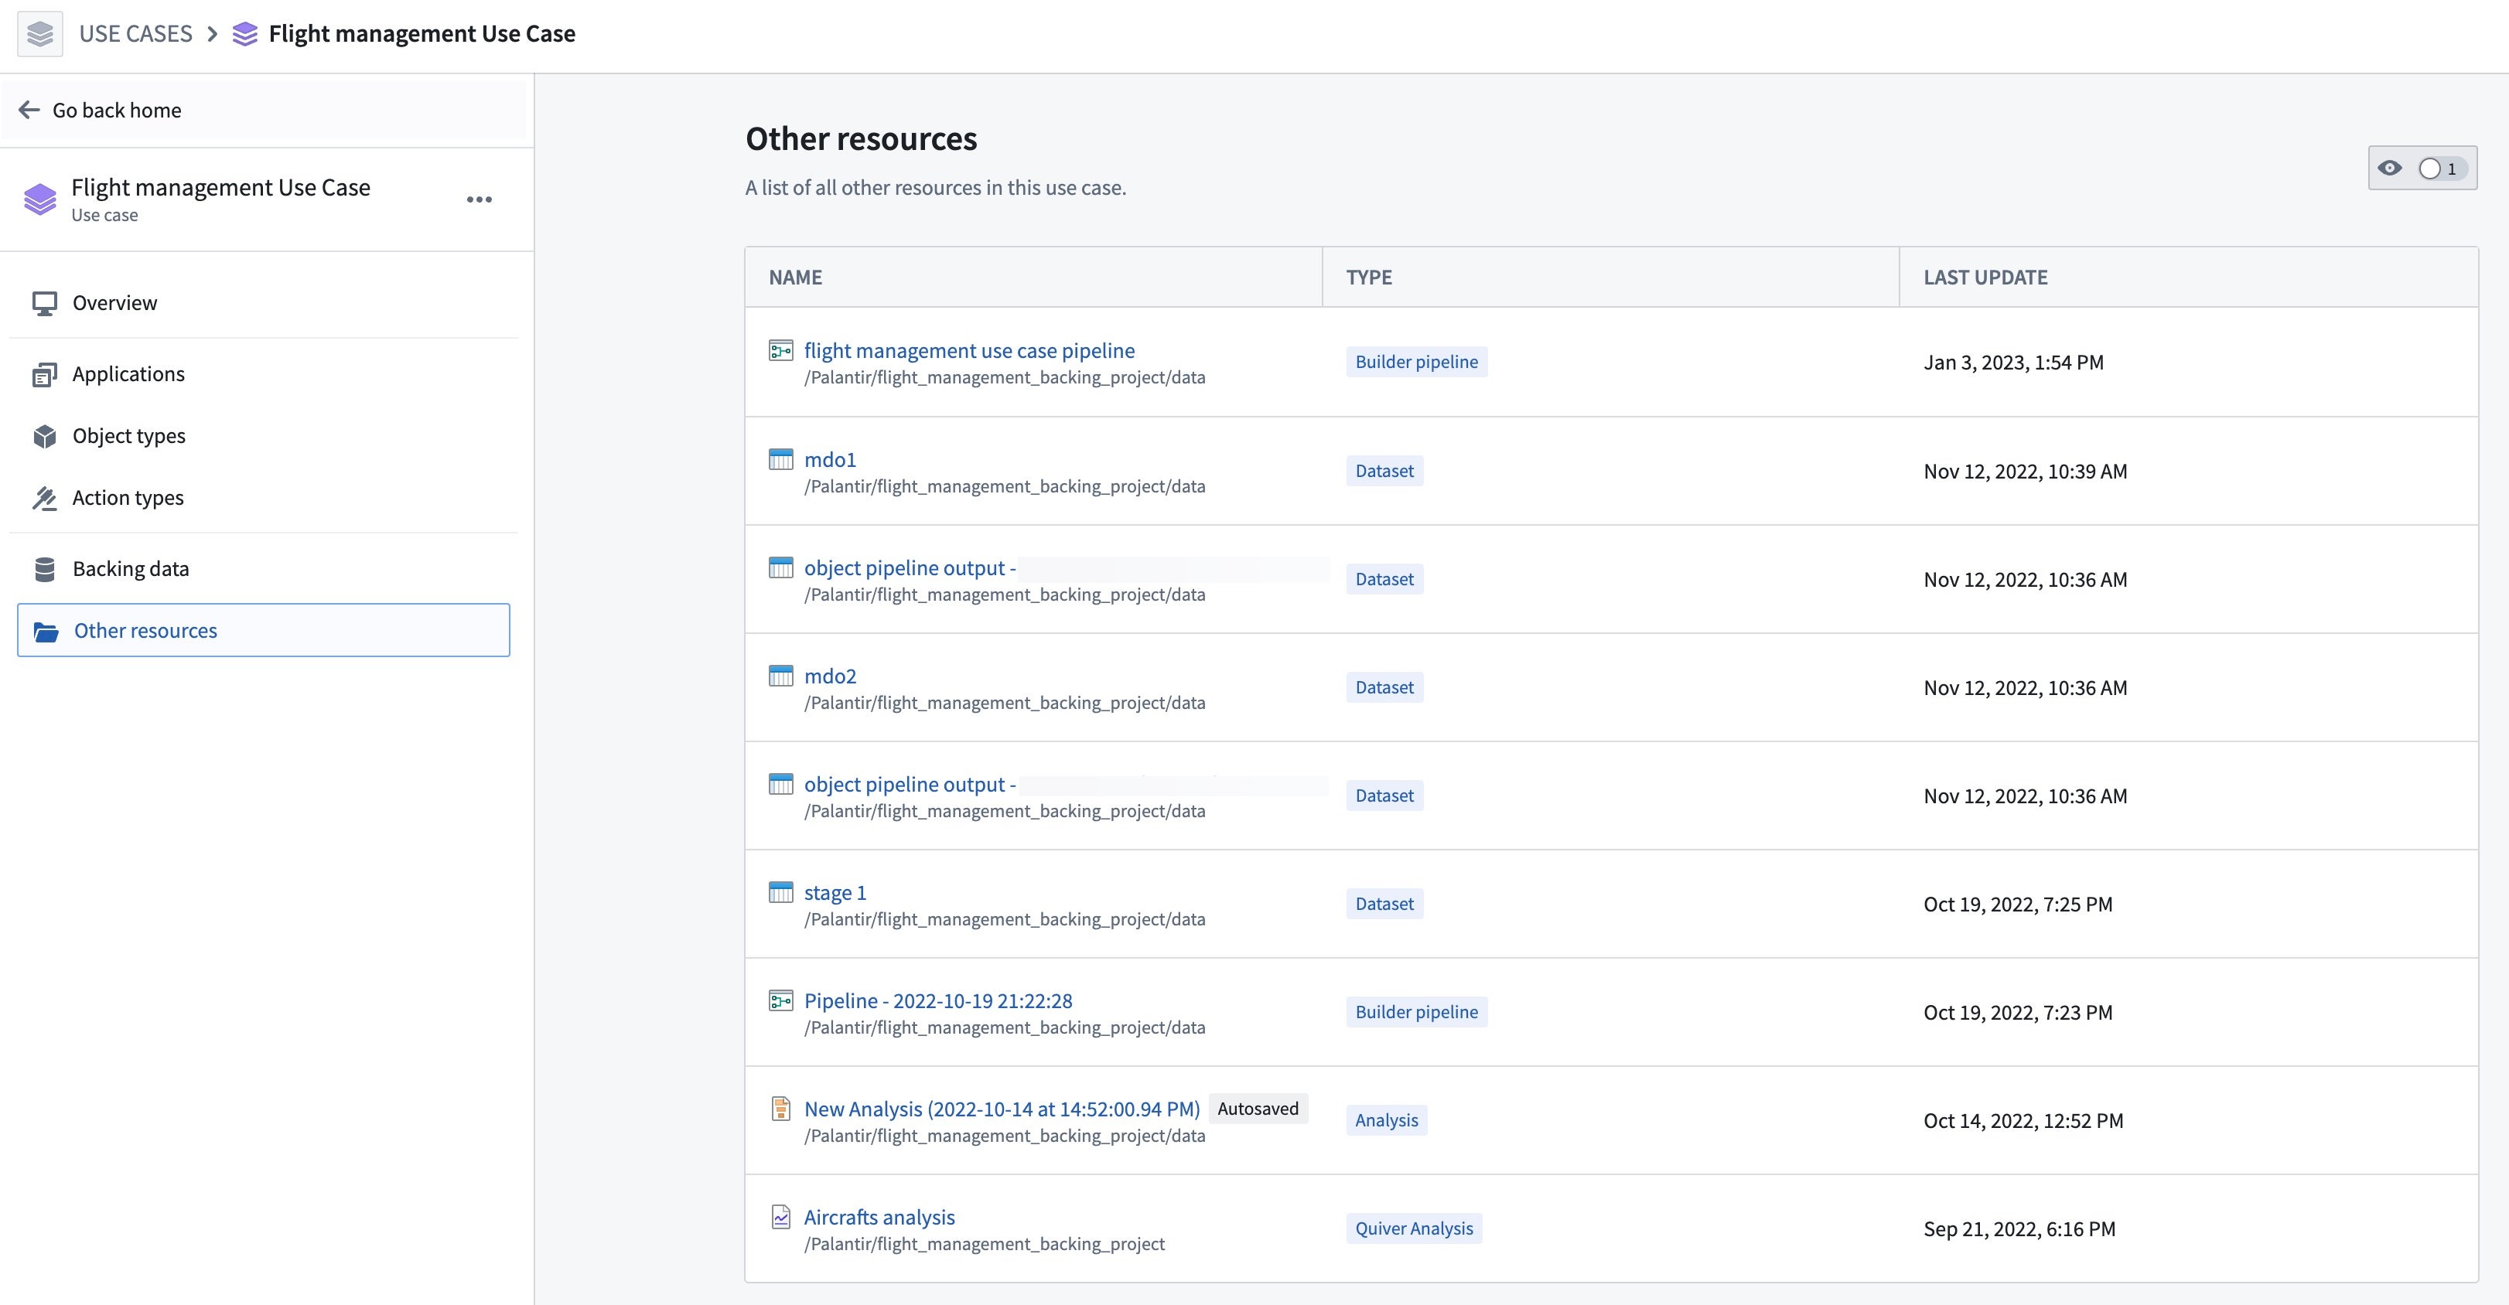
Task: Click the Quiver Analysis type tag
Action: [1415, 1229]
